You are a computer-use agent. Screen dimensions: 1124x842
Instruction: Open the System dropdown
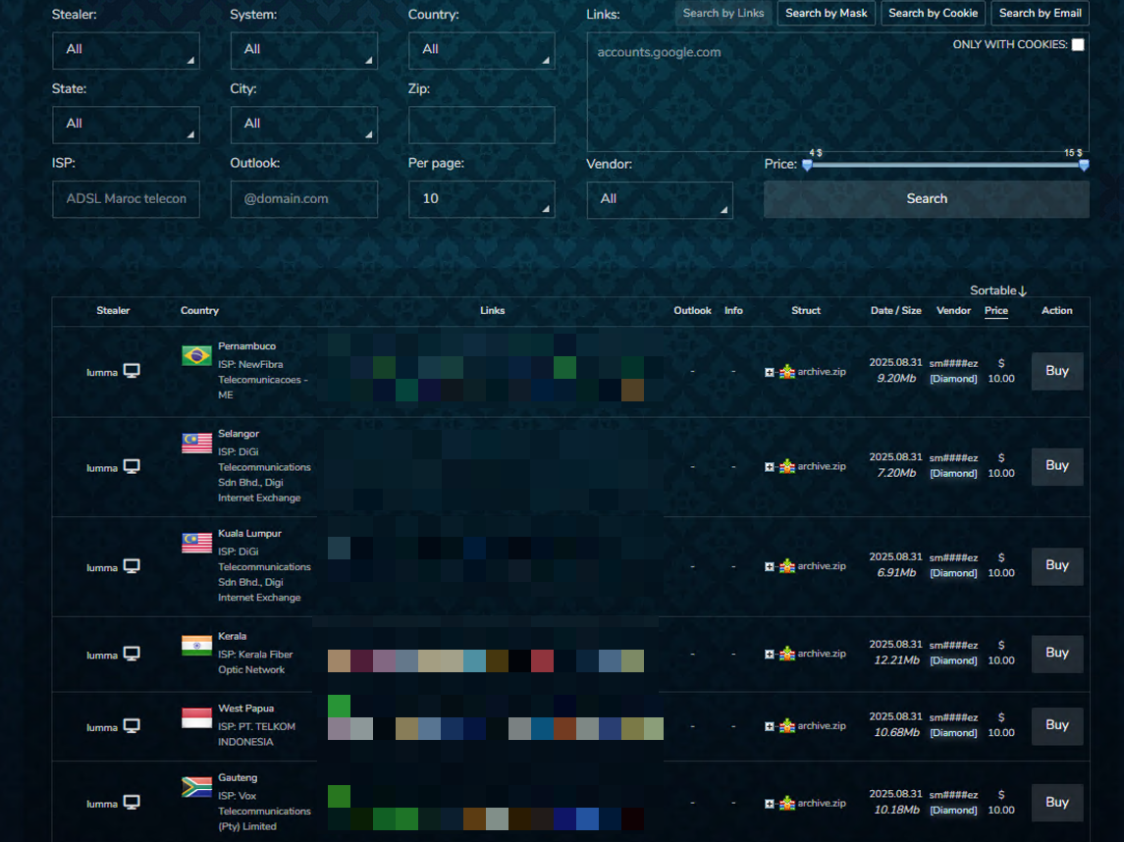(x=304, y=50)
